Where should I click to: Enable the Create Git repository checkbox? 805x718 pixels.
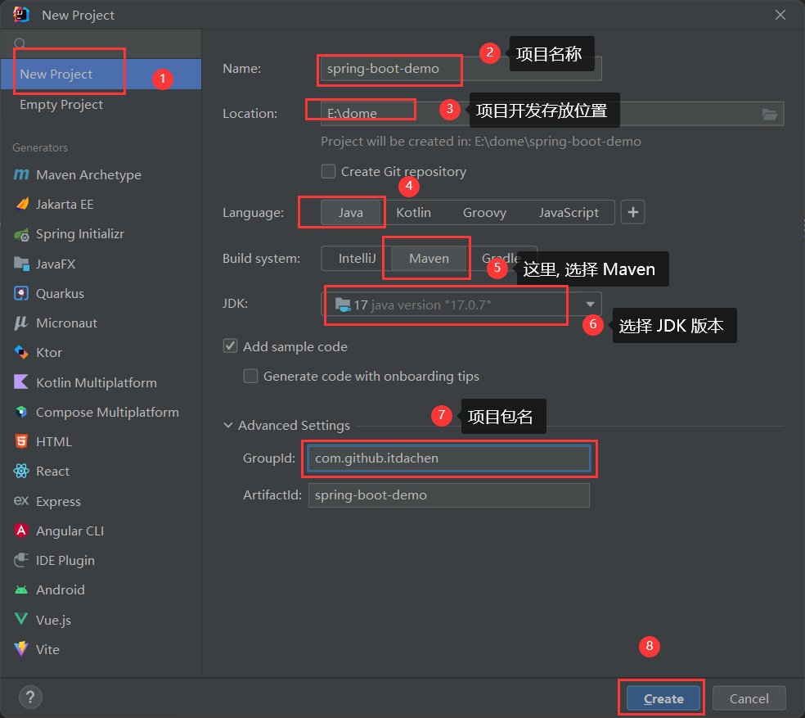click(328, 172)
